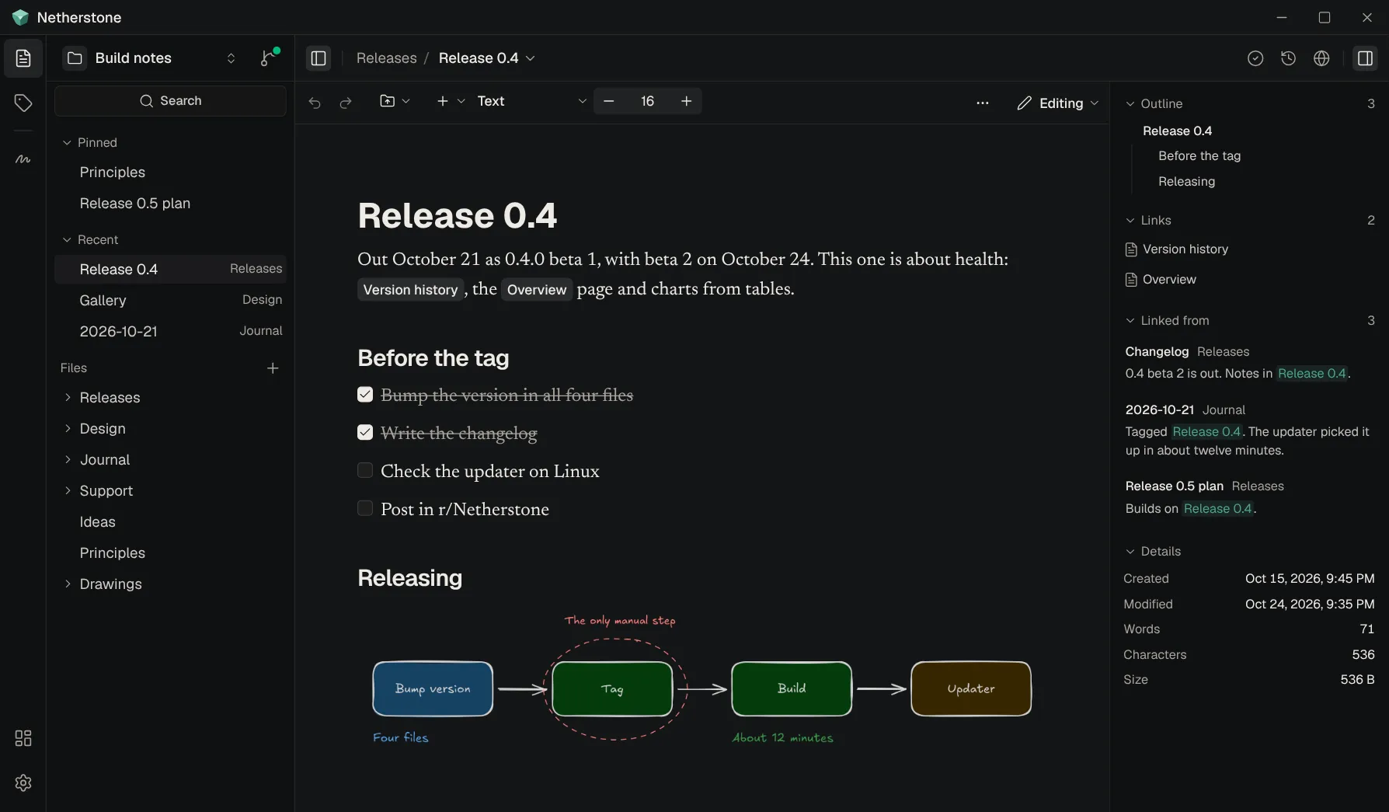Click the globe publish icon

(1321, 58)
